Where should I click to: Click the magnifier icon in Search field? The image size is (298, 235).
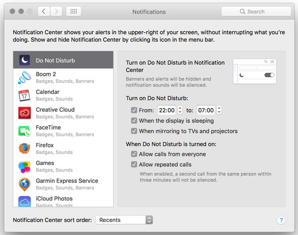[242, 12]
